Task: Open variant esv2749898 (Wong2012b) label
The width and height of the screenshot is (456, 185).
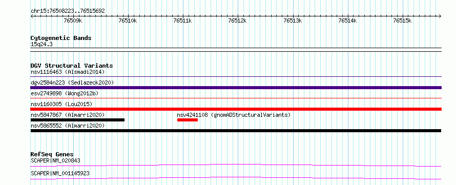Action: (x=65, y=93)
